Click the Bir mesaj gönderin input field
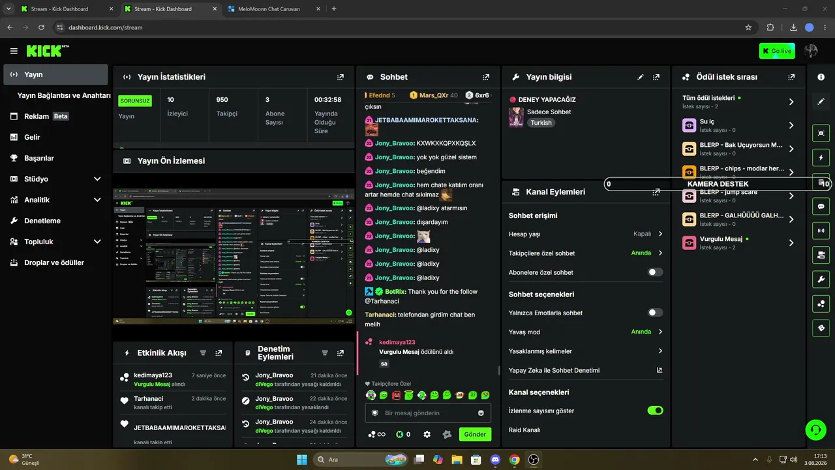This screenshot has height=470, width=835. click(427, 413)
